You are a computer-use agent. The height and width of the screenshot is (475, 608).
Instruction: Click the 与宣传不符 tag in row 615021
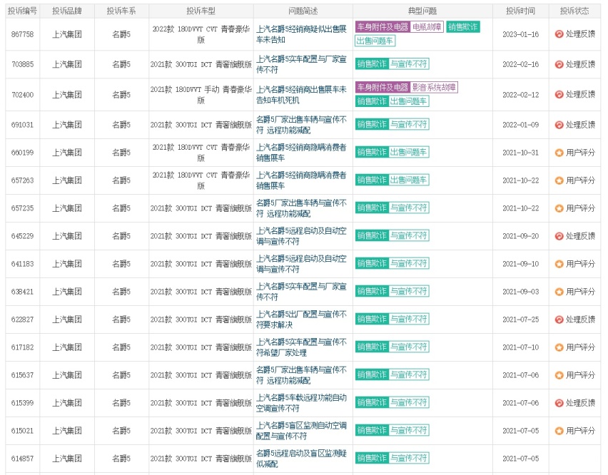409,431
